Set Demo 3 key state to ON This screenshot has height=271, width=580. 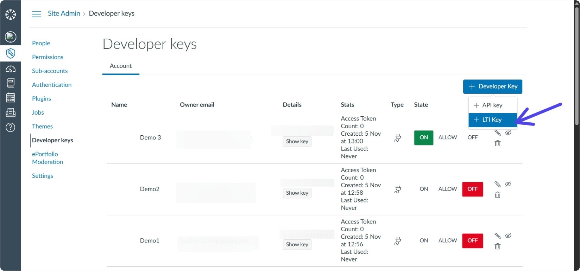coord(424,137)
